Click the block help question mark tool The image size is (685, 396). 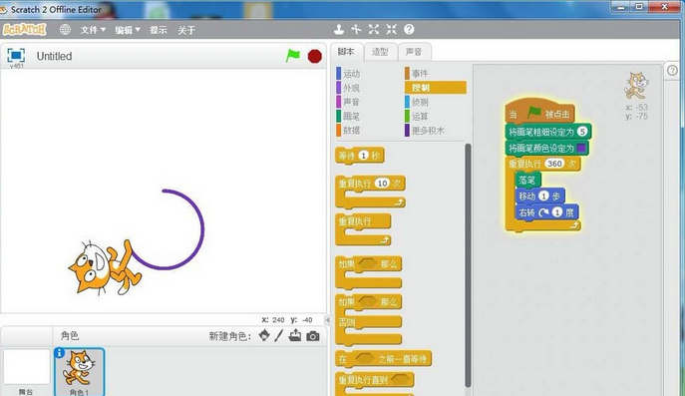(409, 29)
